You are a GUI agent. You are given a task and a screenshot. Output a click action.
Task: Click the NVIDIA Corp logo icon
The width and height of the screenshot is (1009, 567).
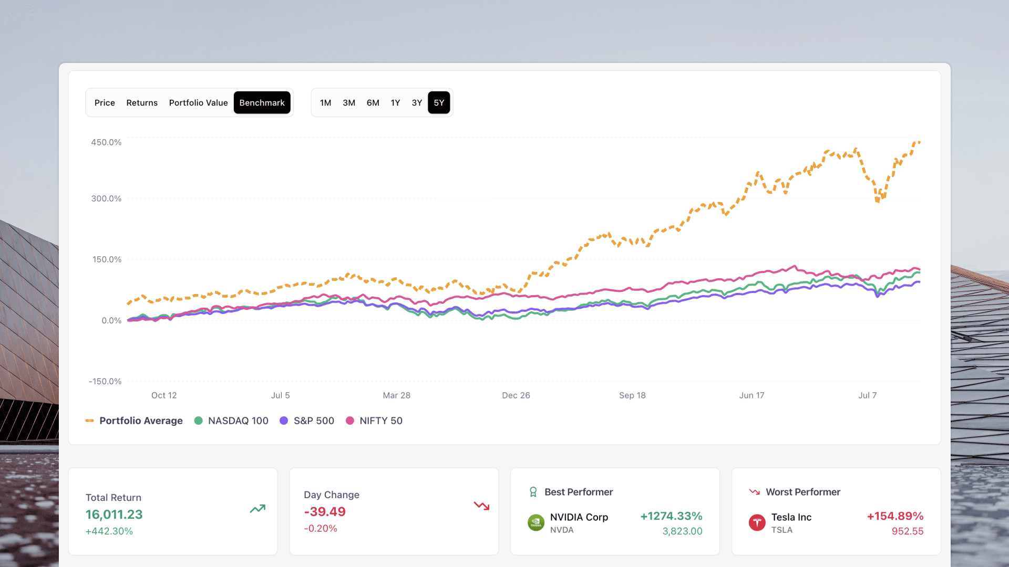[535, 523]
